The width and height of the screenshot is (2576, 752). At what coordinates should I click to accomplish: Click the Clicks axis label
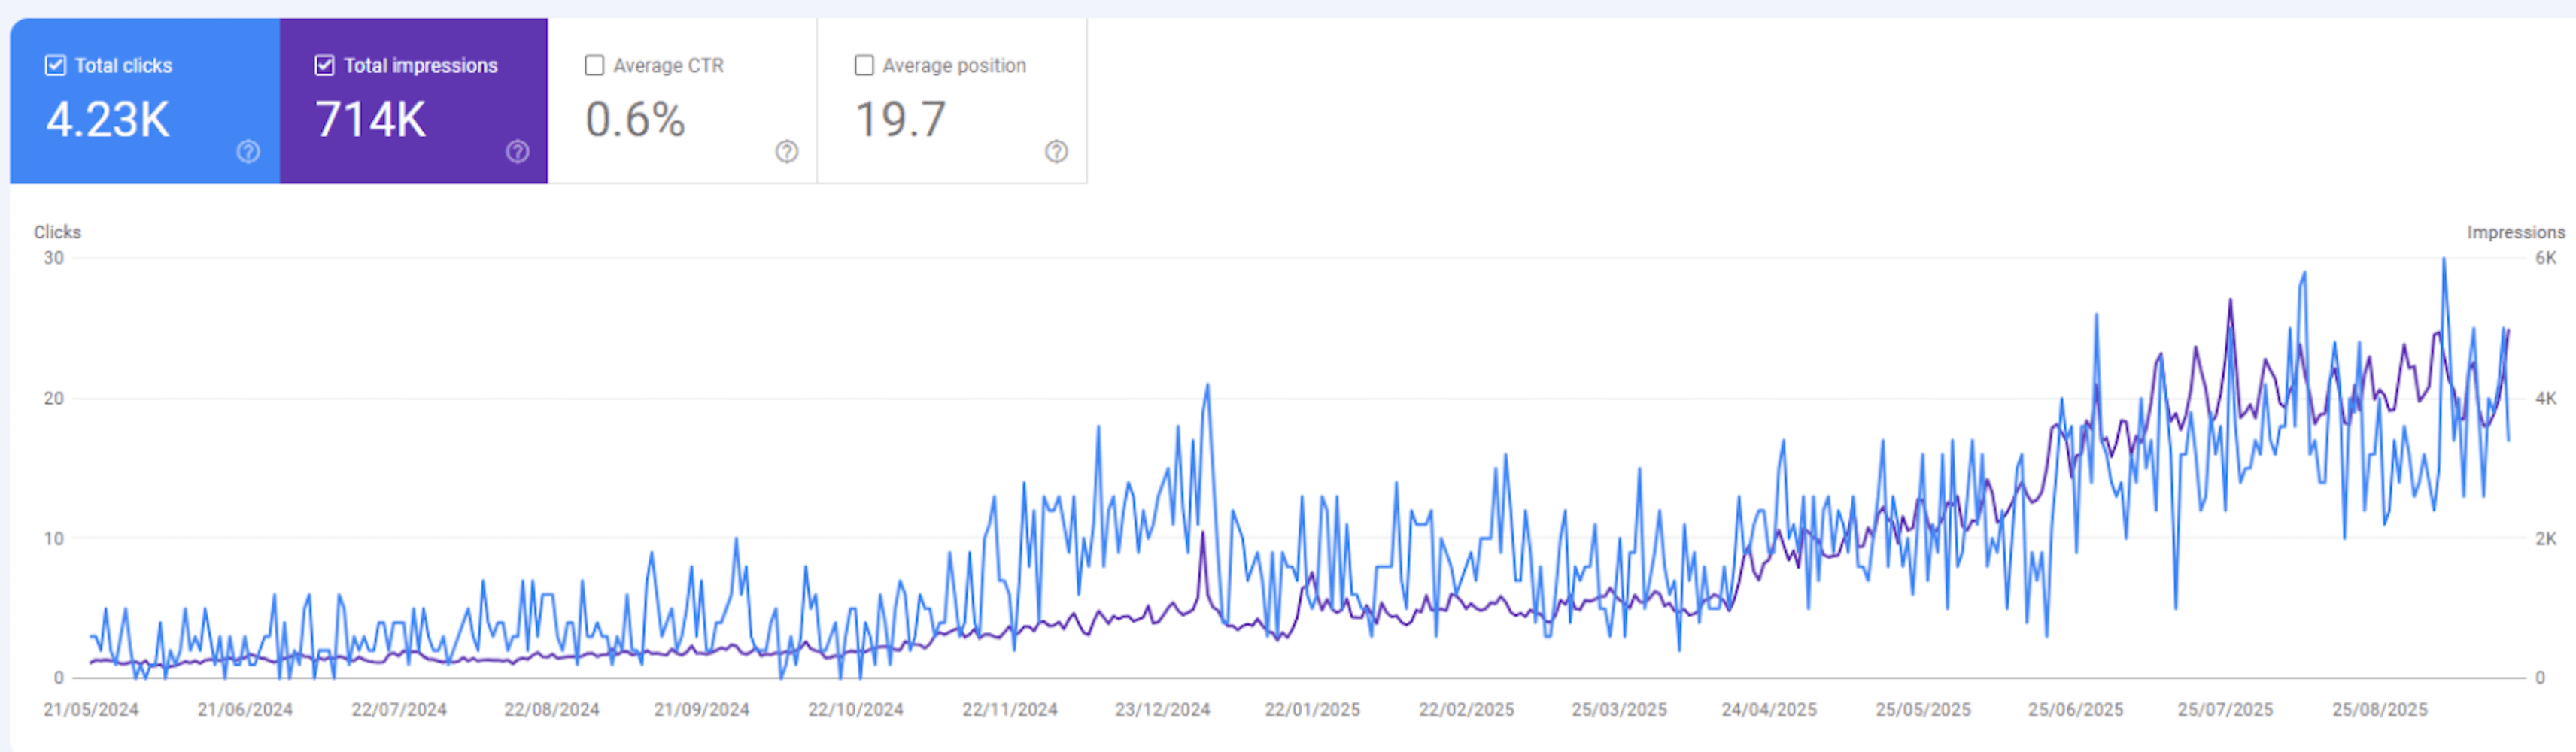tap(57, 232)
